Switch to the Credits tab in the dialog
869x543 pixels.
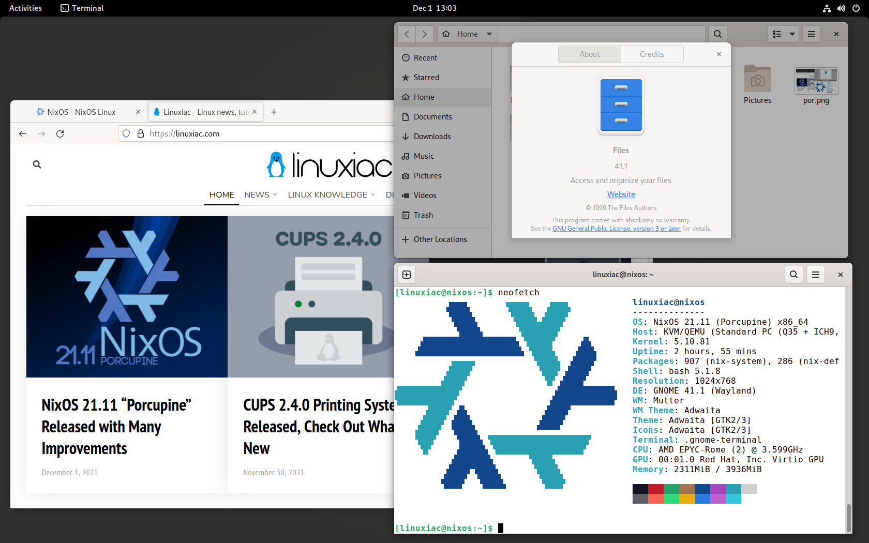point(652,54)
